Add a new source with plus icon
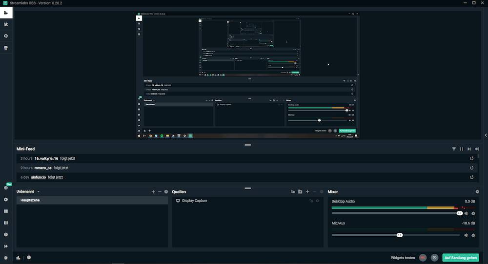Image resolution: width=488 pixels, height=264 pixels. point(307,192)
